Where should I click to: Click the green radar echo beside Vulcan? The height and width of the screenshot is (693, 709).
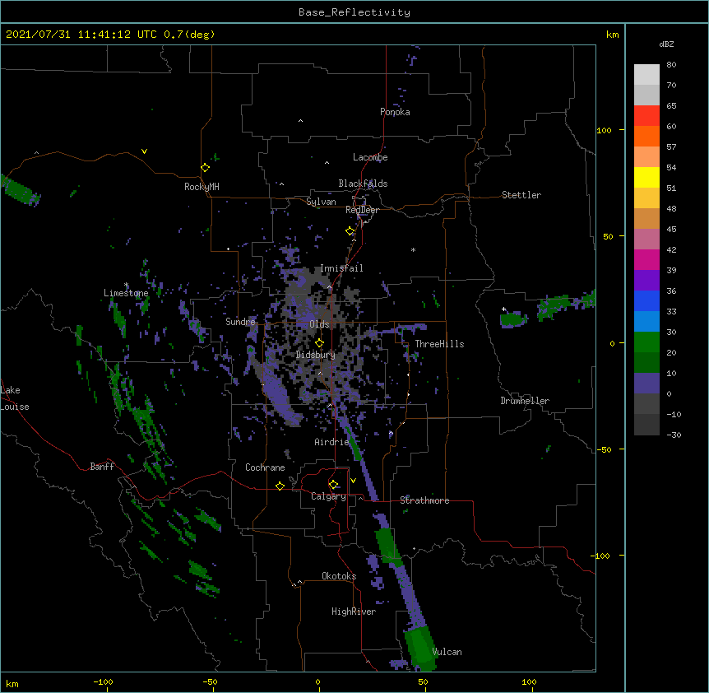(x=420, y=648)
